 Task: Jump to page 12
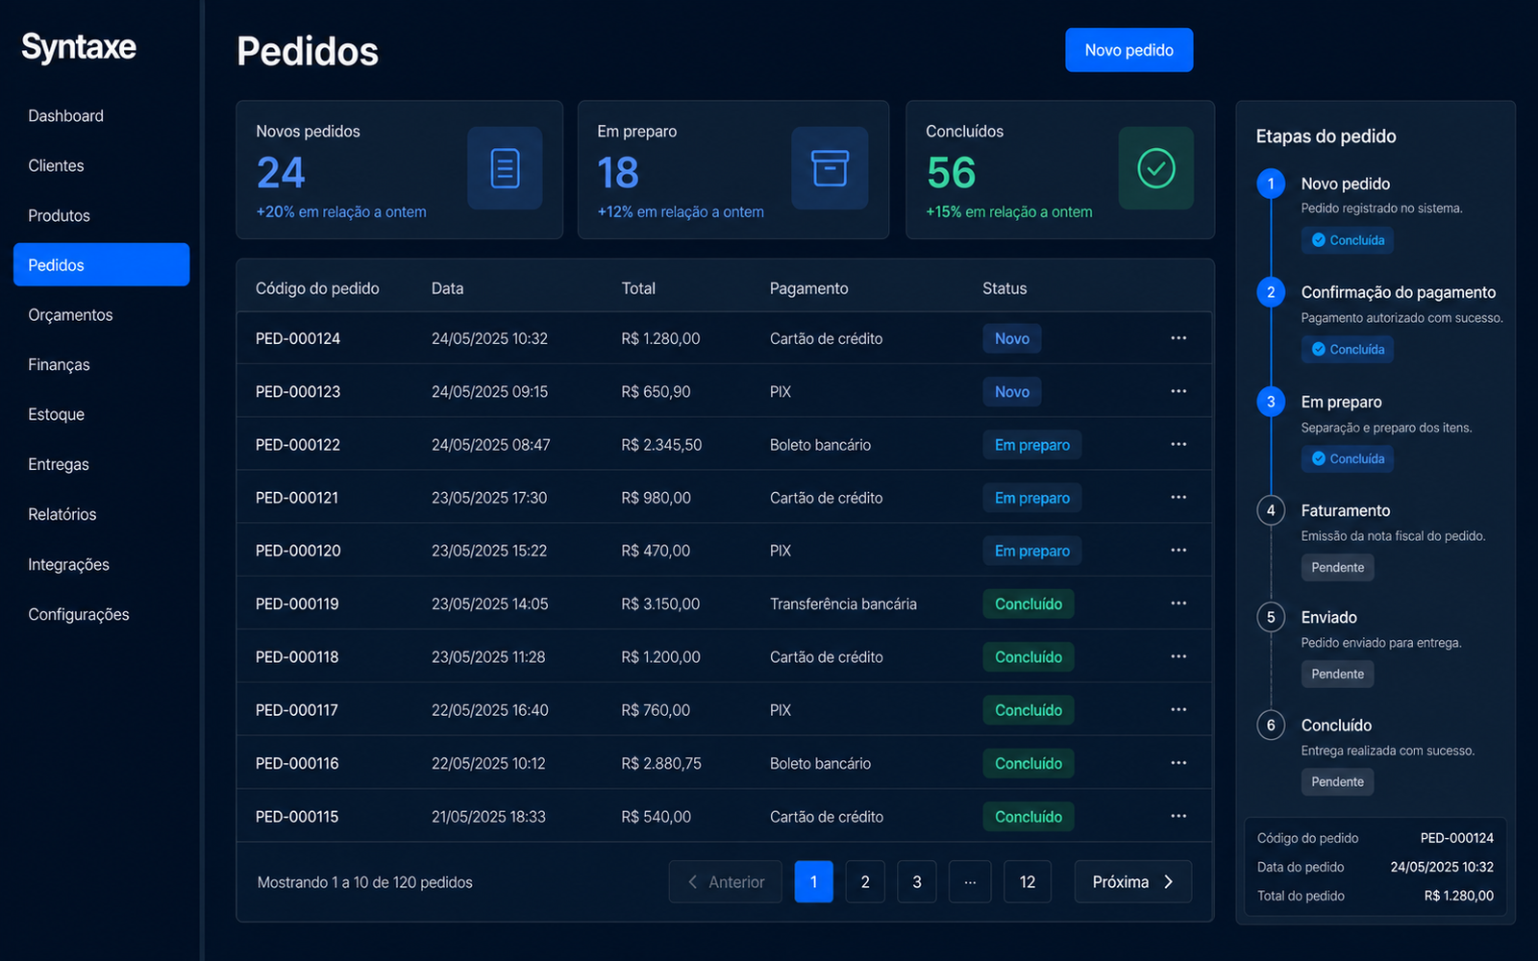coord(1028,881)
